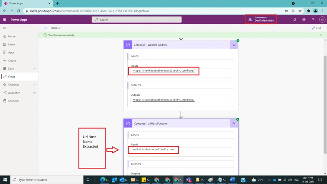
Task: Click the Chatbots icon in sidebar
Action: click(x=5, y=85)
